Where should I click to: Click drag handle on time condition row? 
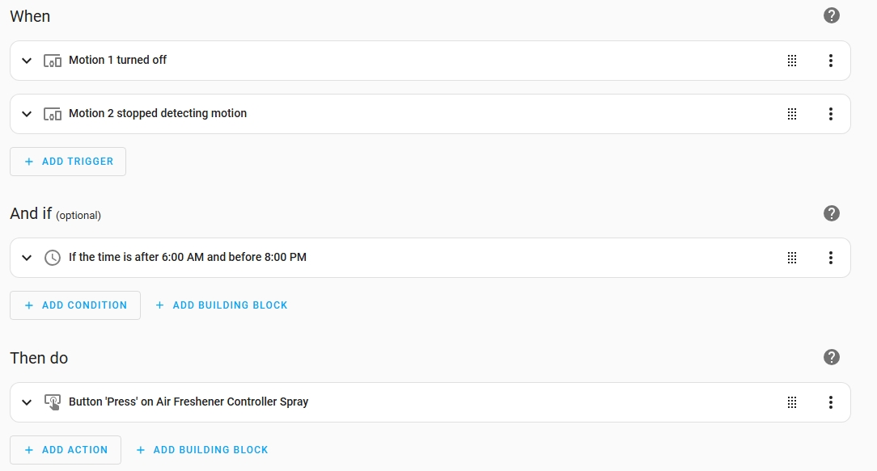pos(792,258)
